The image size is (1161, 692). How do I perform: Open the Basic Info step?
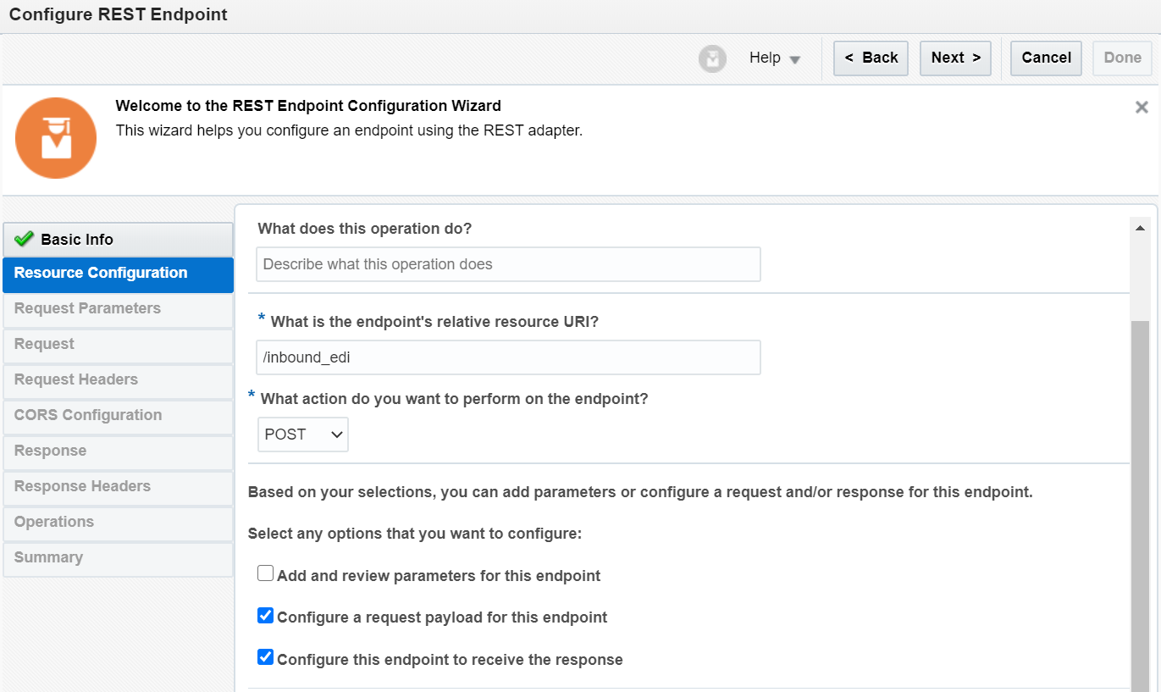[x=118, y=240]
